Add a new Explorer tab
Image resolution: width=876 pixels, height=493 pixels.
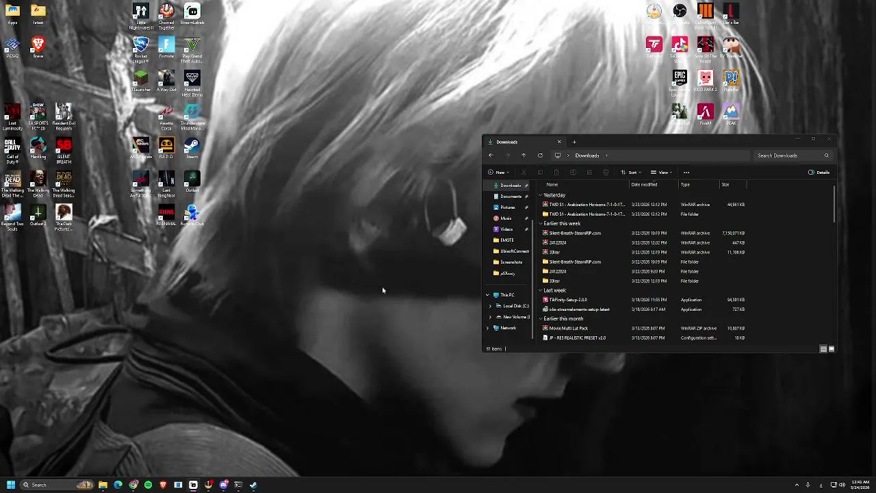point(574,142)
